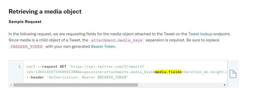The image size is (256, 92).
Task: Click the curl keyword in code
Action: (x=31, y=67)
